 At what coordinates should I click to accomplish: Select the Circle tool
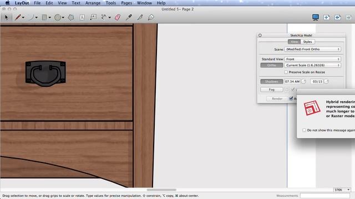pos(58,17)
